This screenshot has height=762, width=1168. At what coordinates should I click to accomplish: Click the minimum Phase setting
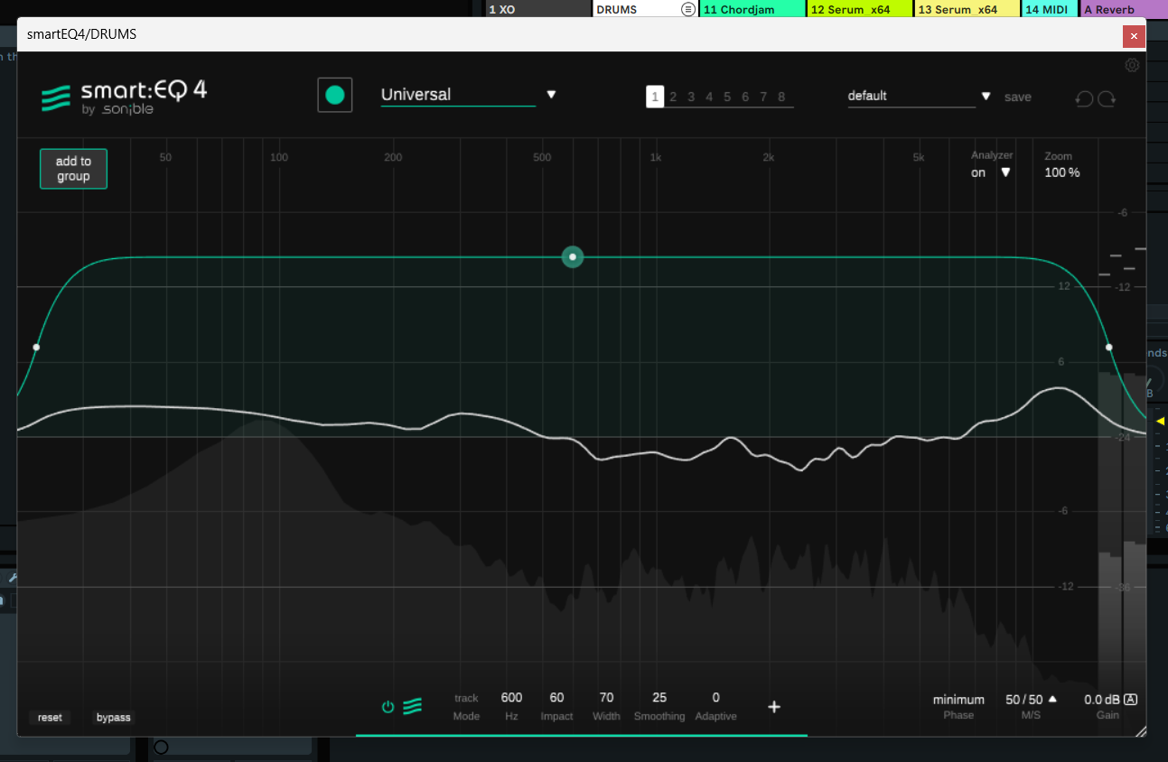click(x=958, y=700)
